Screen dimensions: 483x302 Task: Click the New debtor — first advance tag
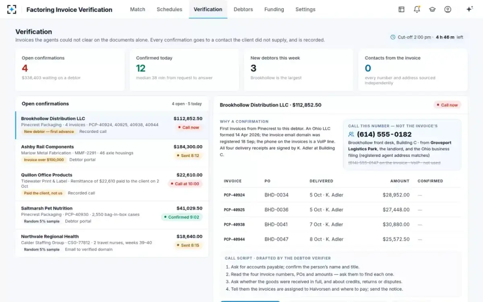49,132
